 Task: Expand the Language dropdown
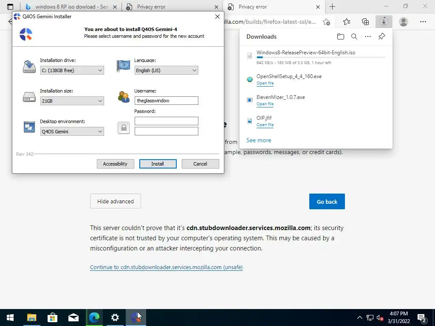[x=166, y=70]
